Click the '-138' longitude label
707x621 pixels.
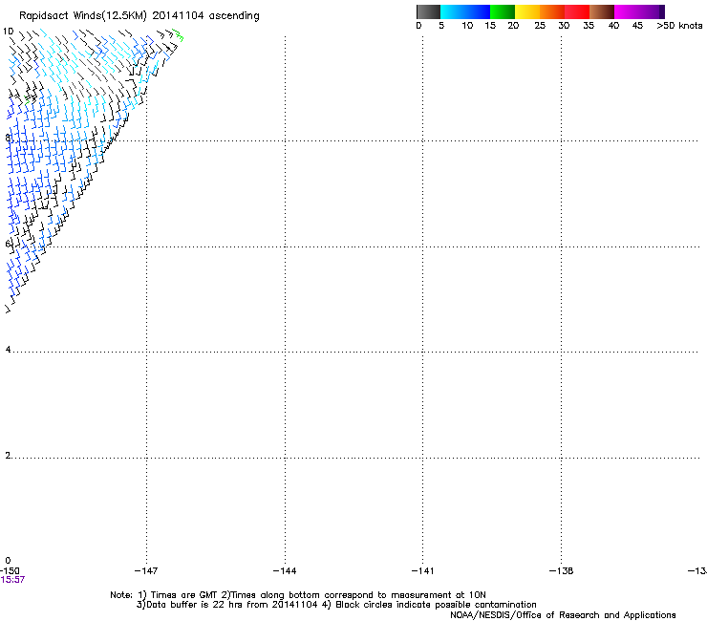click(x=561, y=571)
